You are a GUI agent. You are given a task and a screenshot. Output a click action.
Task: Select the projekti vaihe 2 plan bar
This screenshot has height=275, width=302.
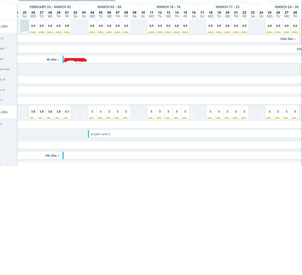tap(195, 134)
